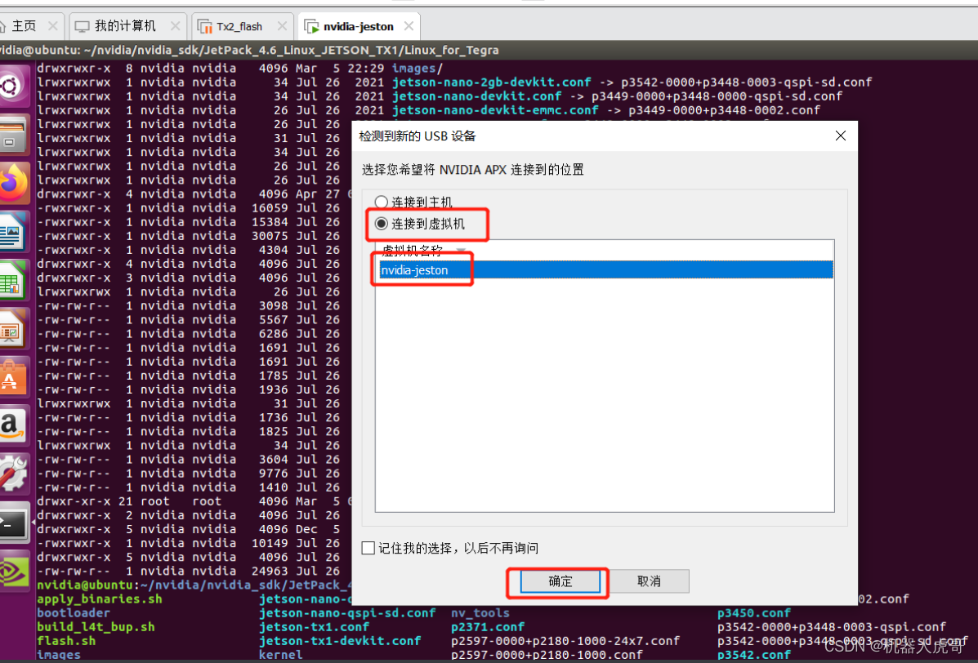Expand the collapsed dock arrow beside Terminal

(33, 521)
